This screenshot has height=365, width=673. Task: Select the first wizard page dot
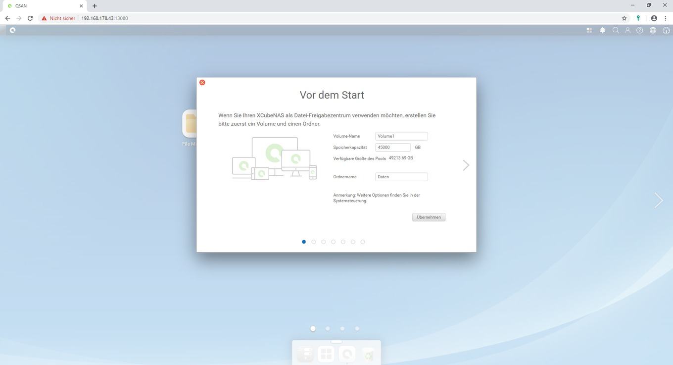[304, 242]
